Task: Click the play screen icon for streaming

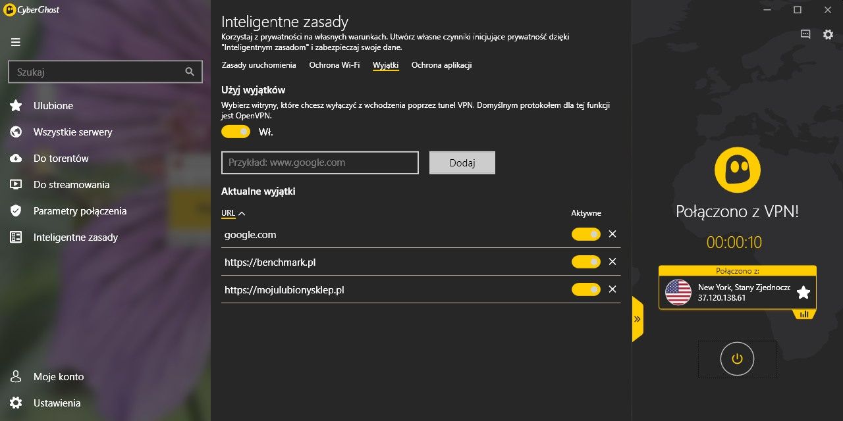Action: [x=16, y=184]
